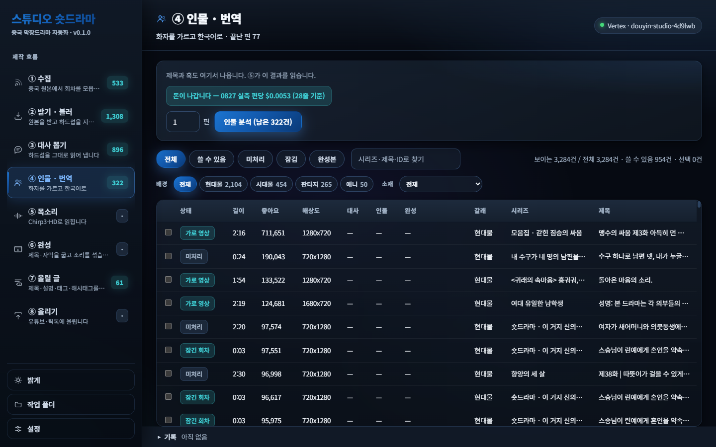
Task: Sort by the 좋아요 column header
Action: (x=270, y=211)
